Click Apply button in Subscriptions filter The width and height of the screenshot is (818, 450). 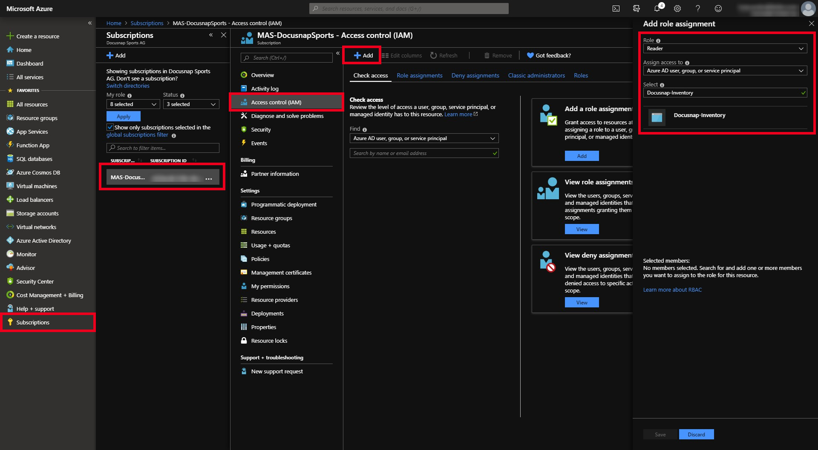(124, 116)
